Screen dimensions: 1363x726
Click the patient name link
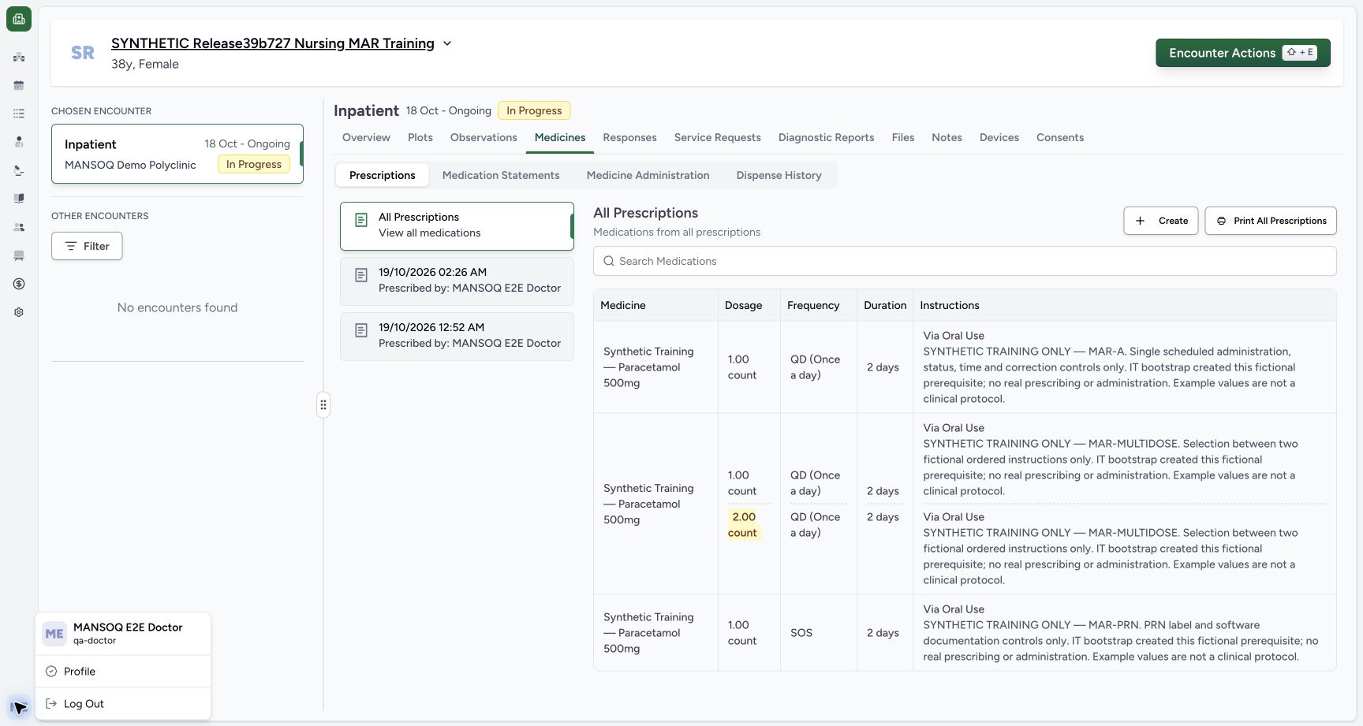coord(273,43)
